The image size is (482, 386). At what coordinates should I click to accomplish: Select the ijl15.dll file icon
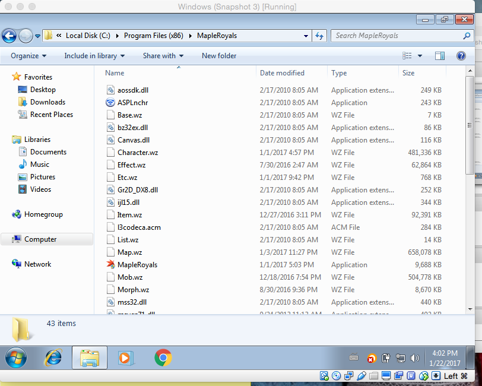click(110, 202)
